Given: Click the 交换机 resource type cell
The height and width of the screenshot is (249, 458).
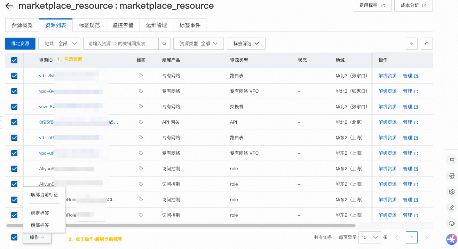Looking at the screenshot, I should tap(237, 107).
